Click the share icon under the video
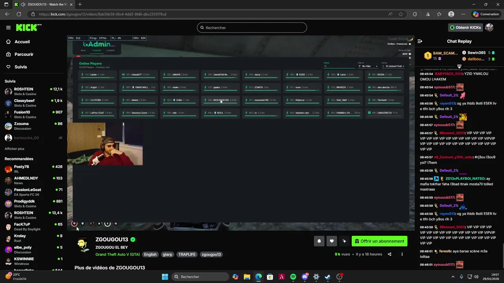Screen dimensions: 504x283 tap(389, 254)
